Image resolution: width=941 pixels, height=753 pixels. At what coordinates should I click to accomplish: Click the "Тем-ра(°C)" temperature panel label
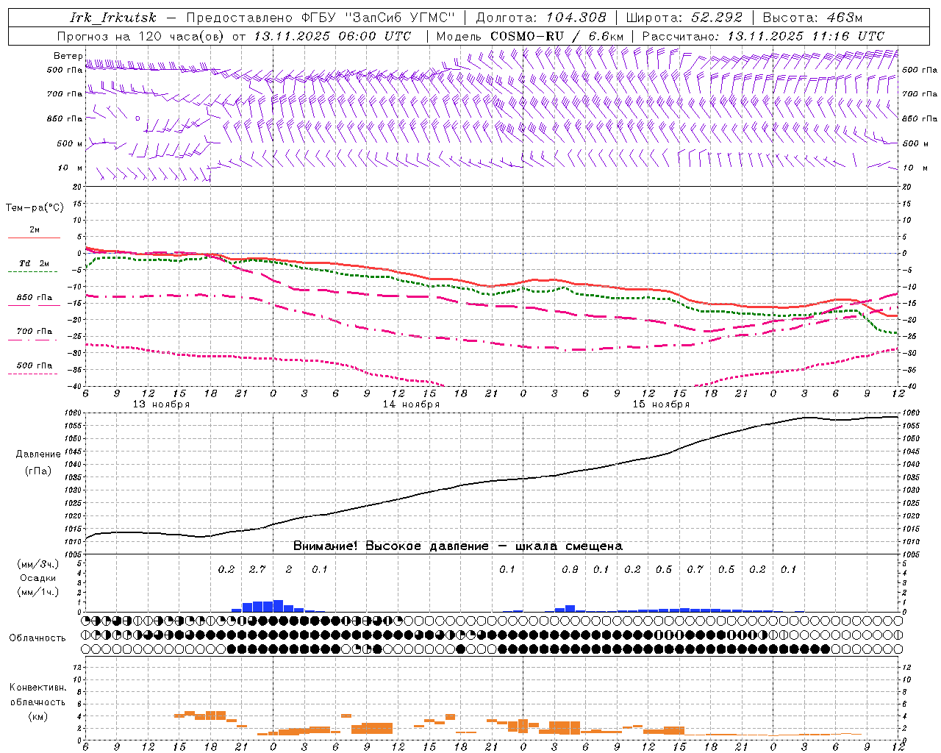(35, 208)
